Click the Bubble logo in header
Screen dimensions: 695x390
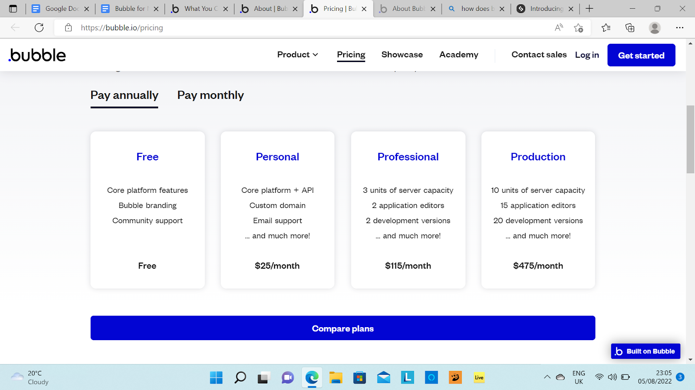coord(37,55)
